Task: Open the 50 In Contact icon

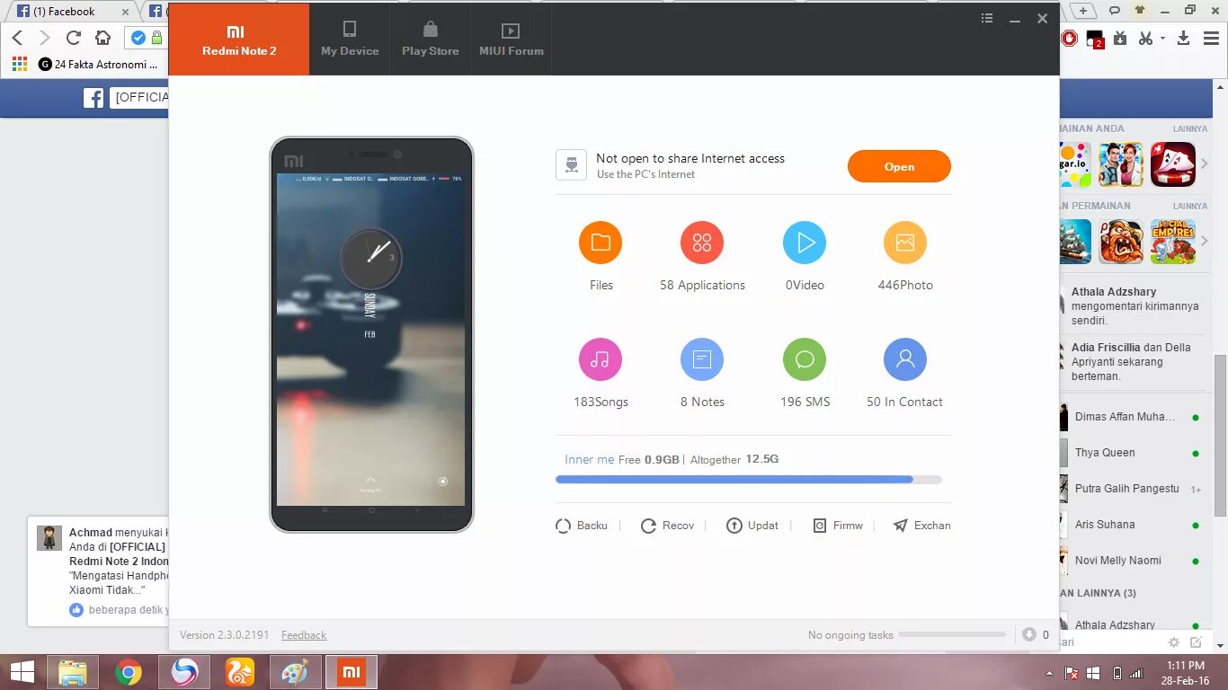Action: pyautogui.click(x=905, y=359)
